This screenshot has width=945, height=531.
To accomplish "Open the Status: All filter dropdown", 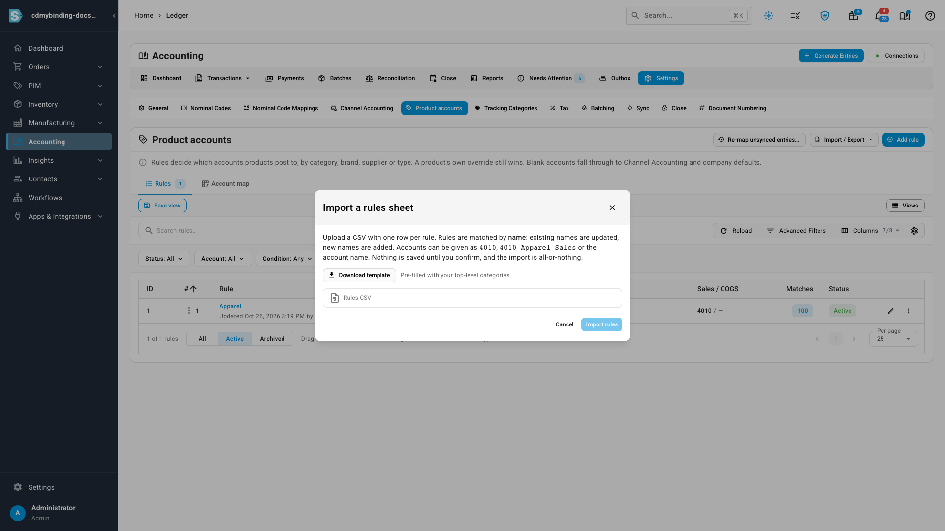I will tap(164, 259).
